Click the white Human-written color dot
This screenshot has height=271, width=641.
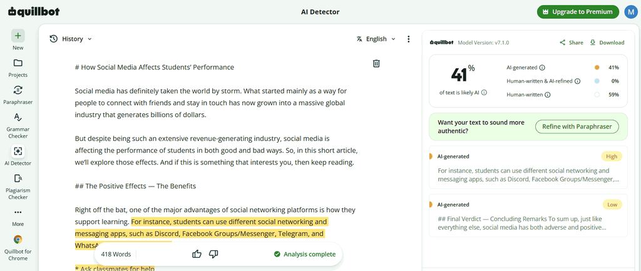pos(597,95)
